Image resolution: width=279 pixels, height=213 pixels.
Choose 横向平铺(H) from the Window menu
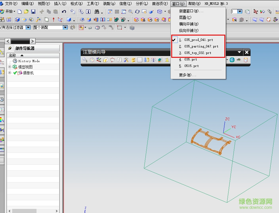(x=188, y=24)
